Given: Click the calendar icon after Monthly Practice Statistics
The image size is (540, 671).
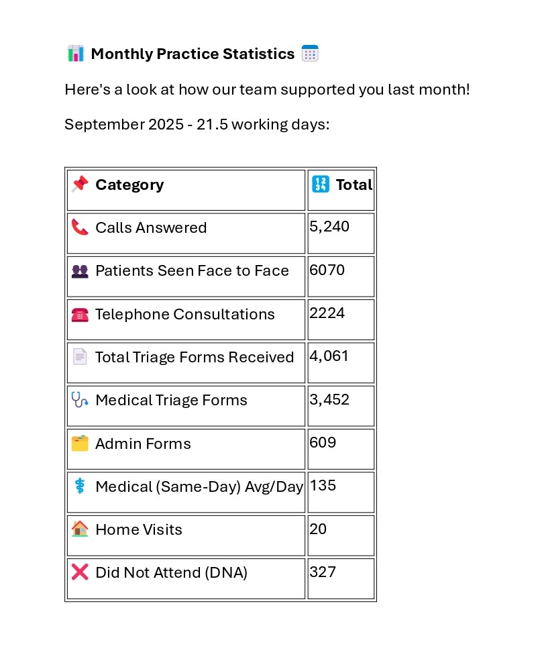Looking at the screenshot, I should coord(310,54).
